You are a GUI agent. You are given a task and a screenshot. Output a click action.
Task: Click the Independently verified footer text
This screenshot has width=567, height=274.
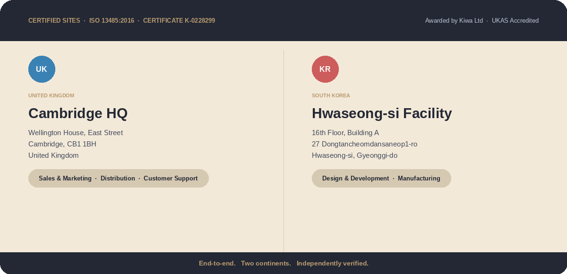[332, 263]
